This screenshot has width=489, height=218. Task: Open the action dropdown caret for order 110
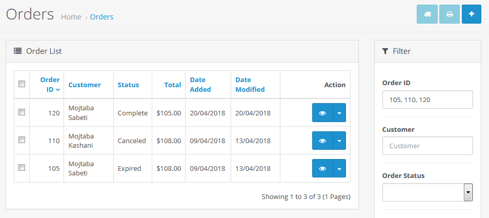339,141
